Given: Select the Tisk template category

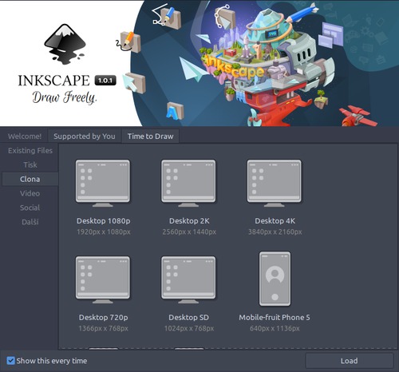Looking at the screenshot, I should click(30, 164).
